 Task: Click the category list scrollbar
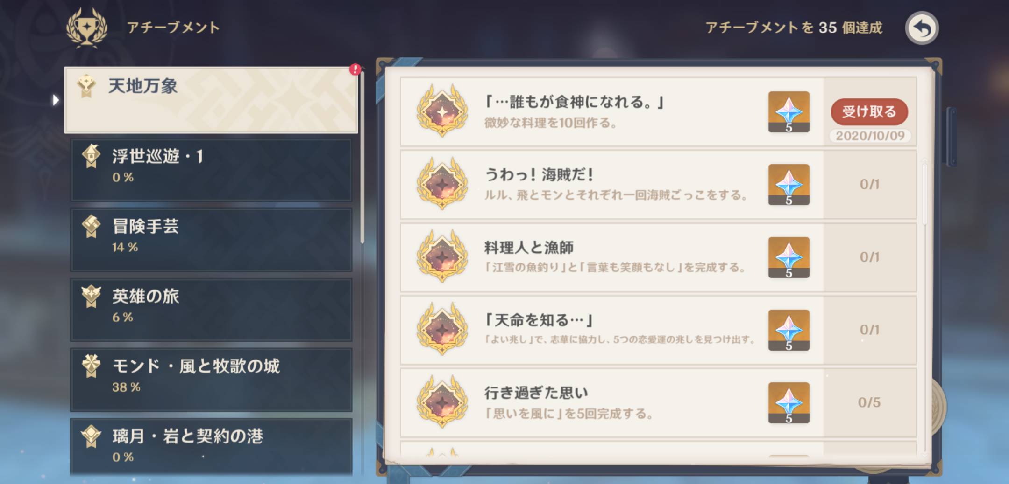[362, 156]
